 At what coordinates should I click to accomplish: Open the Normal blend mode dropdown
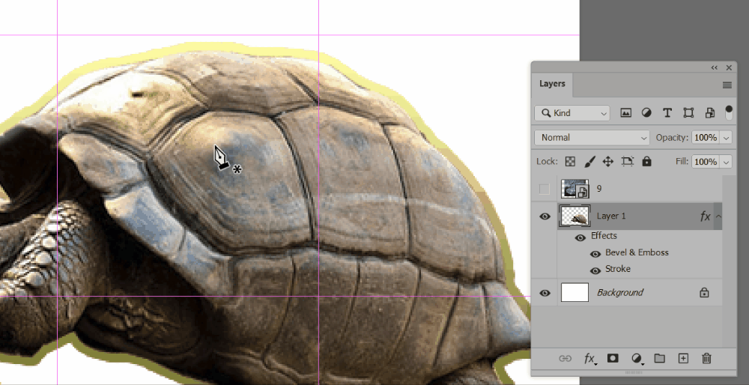(592, 138)
